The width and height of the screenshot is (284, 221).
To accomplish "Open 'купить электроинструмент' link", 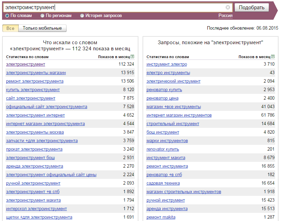I will click(33, 90).
